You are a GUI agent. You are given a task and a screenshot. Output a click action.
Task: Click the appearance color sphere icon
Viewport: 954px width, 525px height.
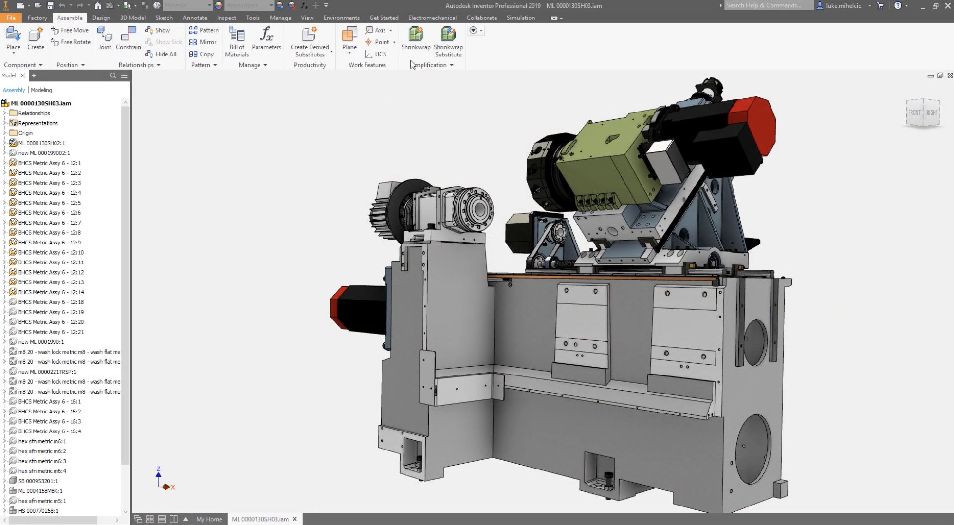coord(219,5)
